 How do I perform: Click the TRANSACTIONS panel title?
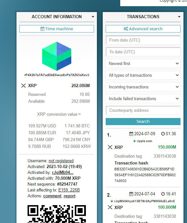[143, 17]
